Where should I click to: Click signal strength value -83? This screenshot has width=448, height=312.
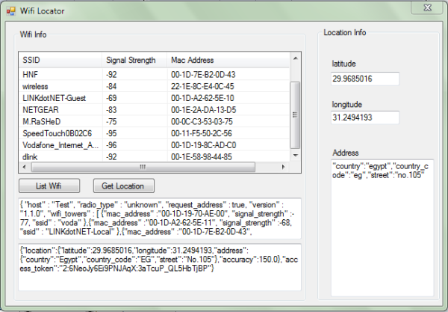pos(111,110)
